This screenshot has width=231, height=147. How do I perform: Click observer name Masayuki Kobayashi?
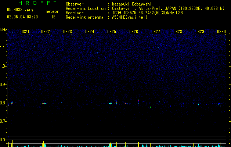132,4
